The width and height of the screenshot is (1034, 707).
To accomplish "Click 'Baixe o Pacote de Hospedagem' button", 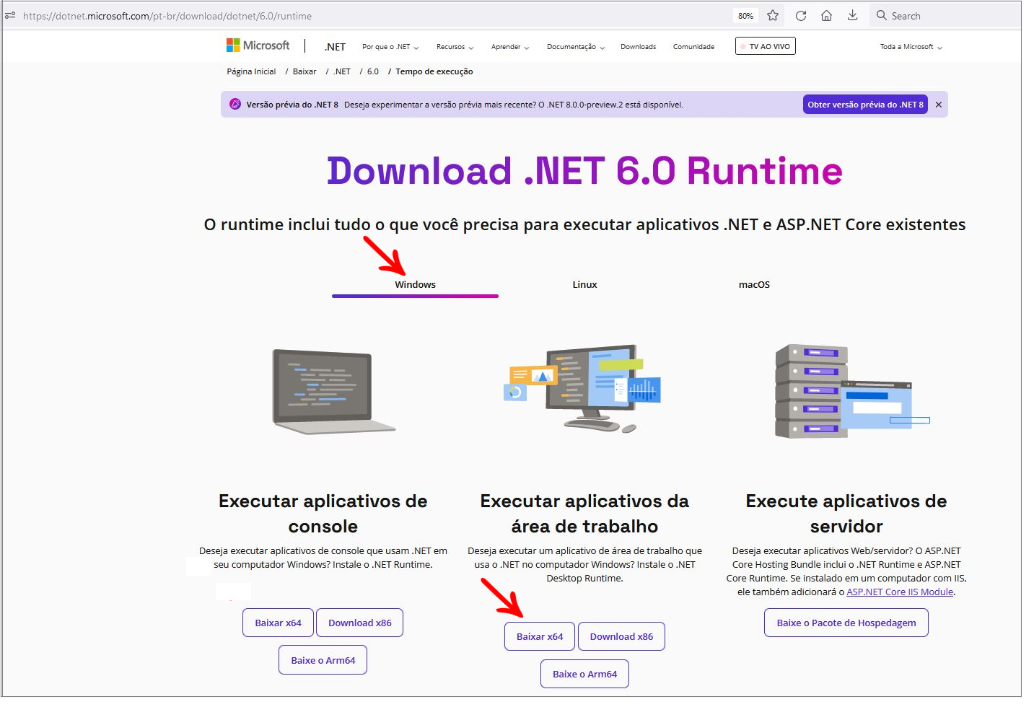I will click(846, 623).
